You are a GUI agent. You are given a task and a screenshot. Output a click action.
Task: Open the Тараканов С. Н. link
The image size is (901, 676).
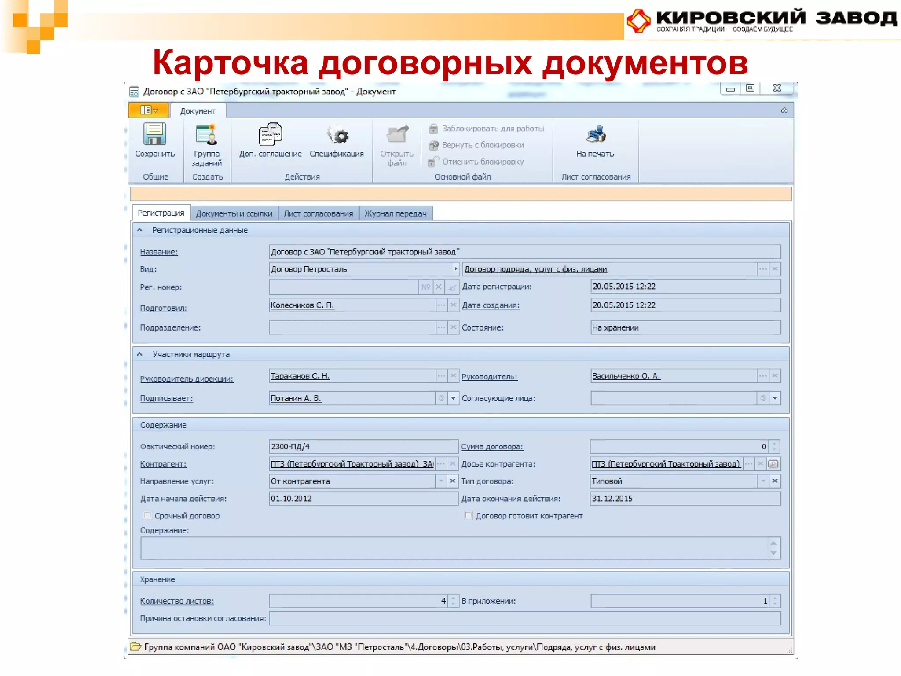coord(300,376)
